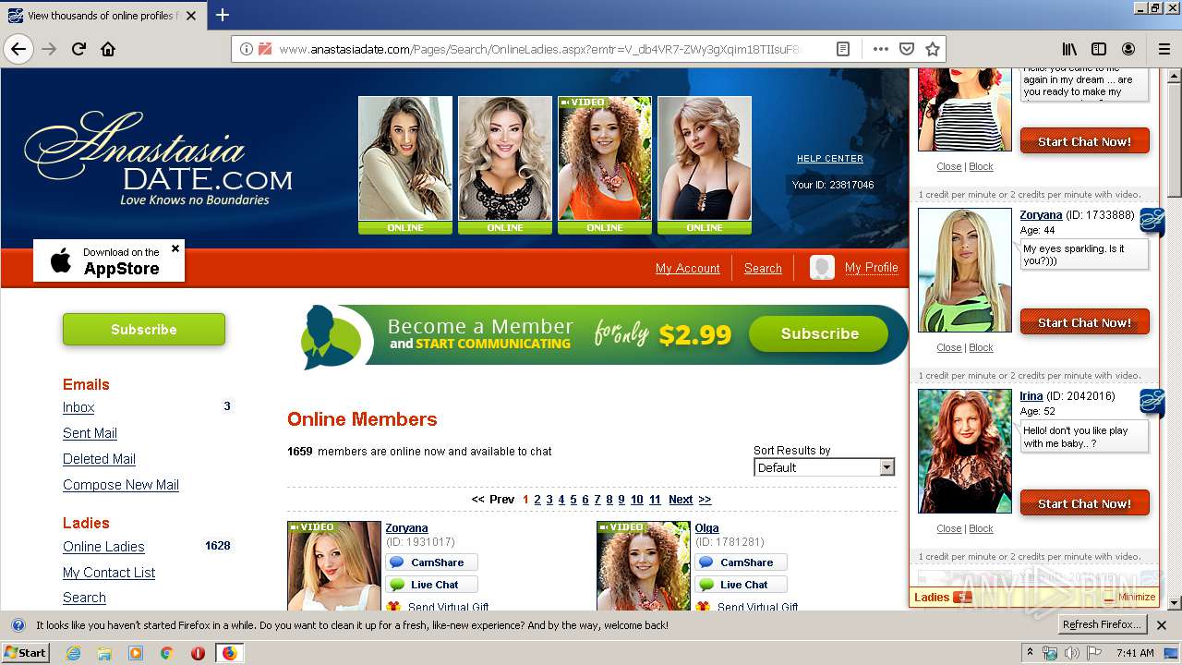The width and height of the screenshot is (1182, 665).
Task: Click the AnastasiaDate.com logo
Action: click(x=159, y=159)
